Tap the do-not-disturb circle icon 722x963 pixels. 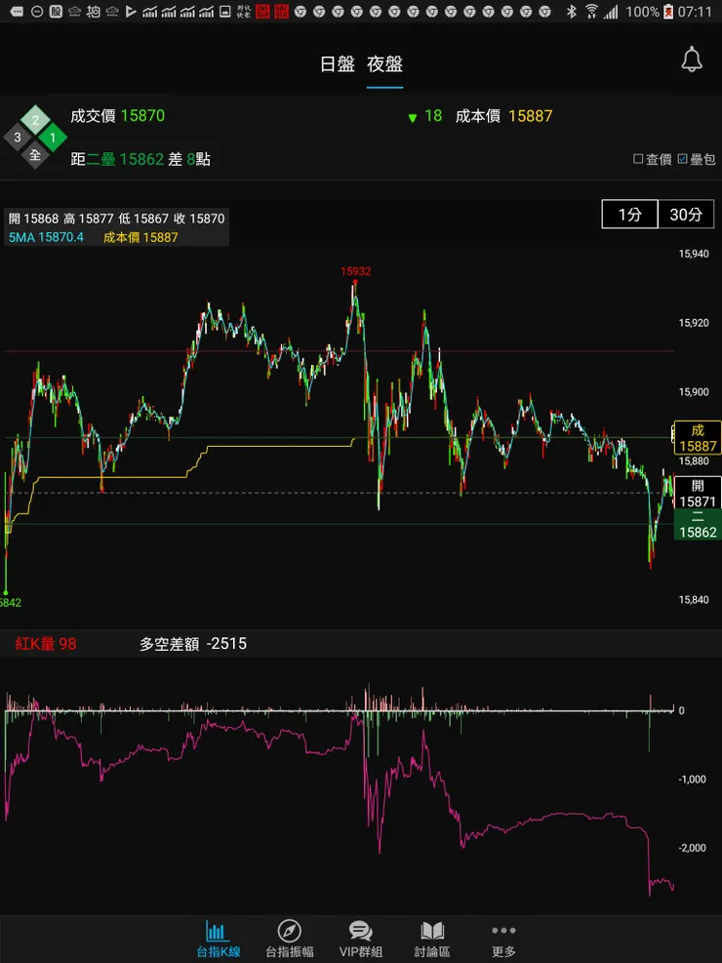[x=37, y=11]
